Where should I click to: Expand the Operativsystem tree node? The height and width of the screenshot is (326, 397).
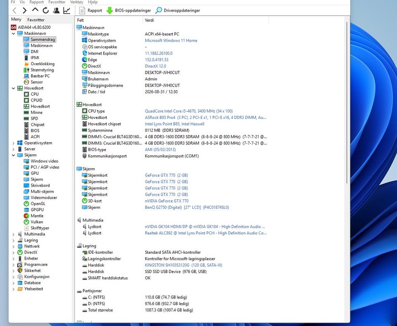[13, 143]
